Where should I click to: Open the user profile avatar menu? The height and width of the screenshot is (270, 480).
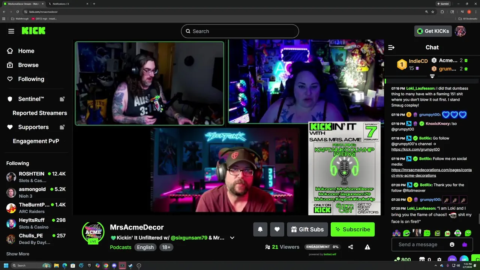tap(460, 31)
